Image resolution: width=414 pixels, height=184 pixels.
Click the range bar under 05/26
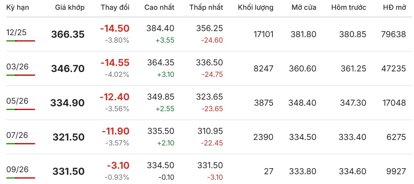(21, 109)
